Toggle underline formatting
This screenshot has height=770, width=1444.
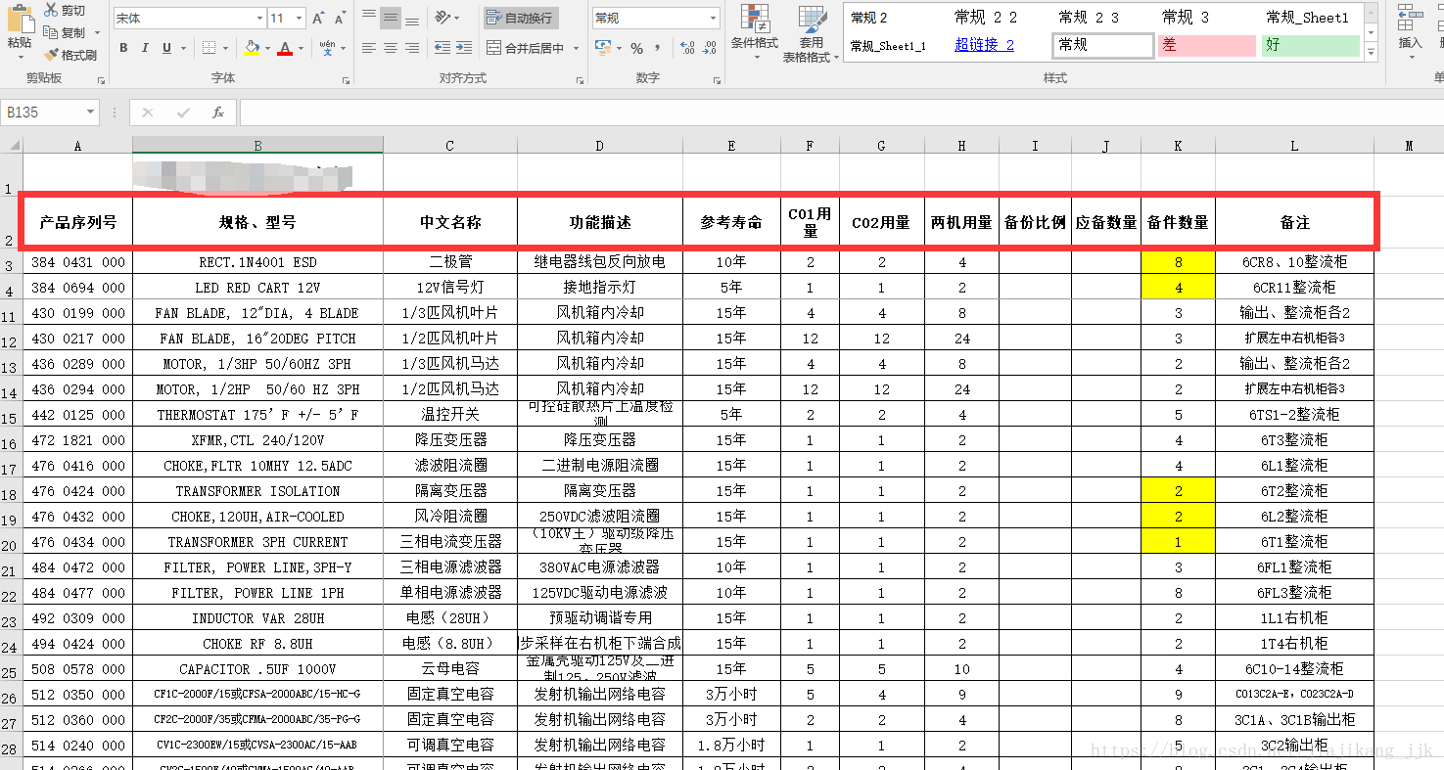pos(166,48)
